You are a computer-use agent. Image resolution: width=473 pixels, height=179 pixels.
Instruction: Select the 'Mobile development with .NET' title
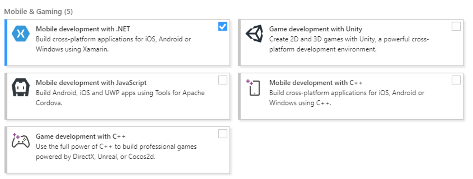pos(83,29)
